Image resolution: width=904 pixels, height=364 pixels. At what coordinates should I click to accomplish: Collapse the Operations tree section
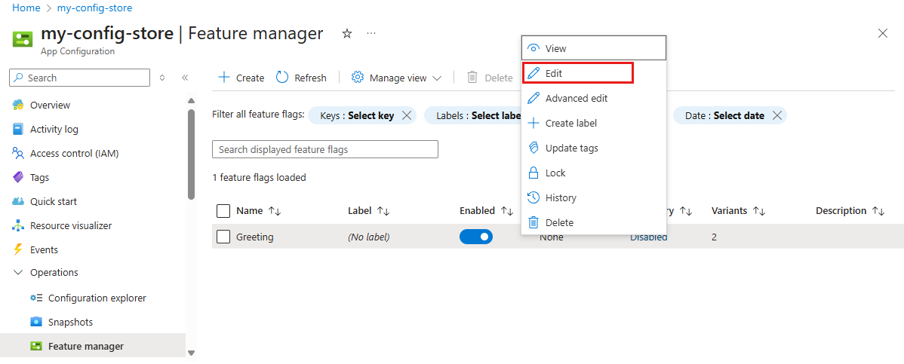(19, 273)
